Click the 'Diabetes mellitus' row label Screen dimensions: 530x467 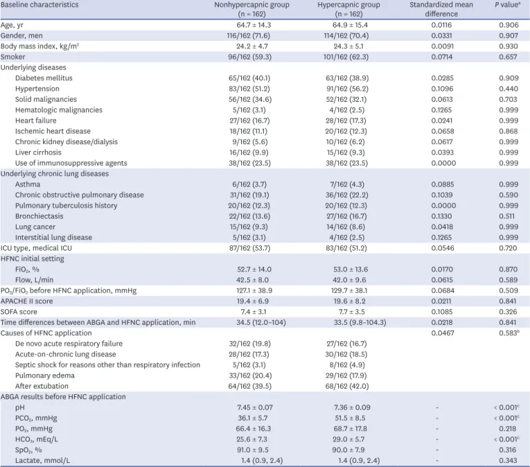point(44,78)
